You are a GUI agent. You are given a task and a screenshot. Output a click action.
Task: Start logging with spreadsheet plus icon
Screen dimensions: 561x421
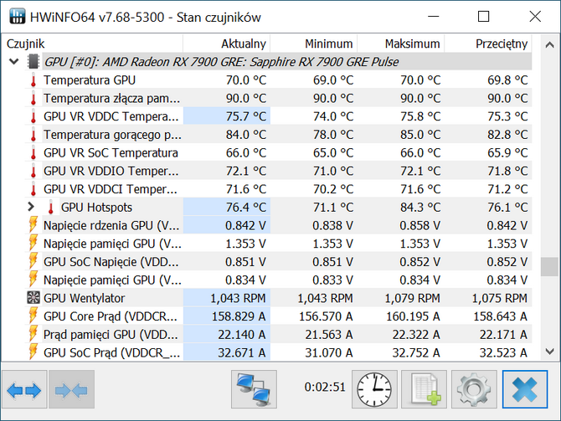(x=424, y=389)
